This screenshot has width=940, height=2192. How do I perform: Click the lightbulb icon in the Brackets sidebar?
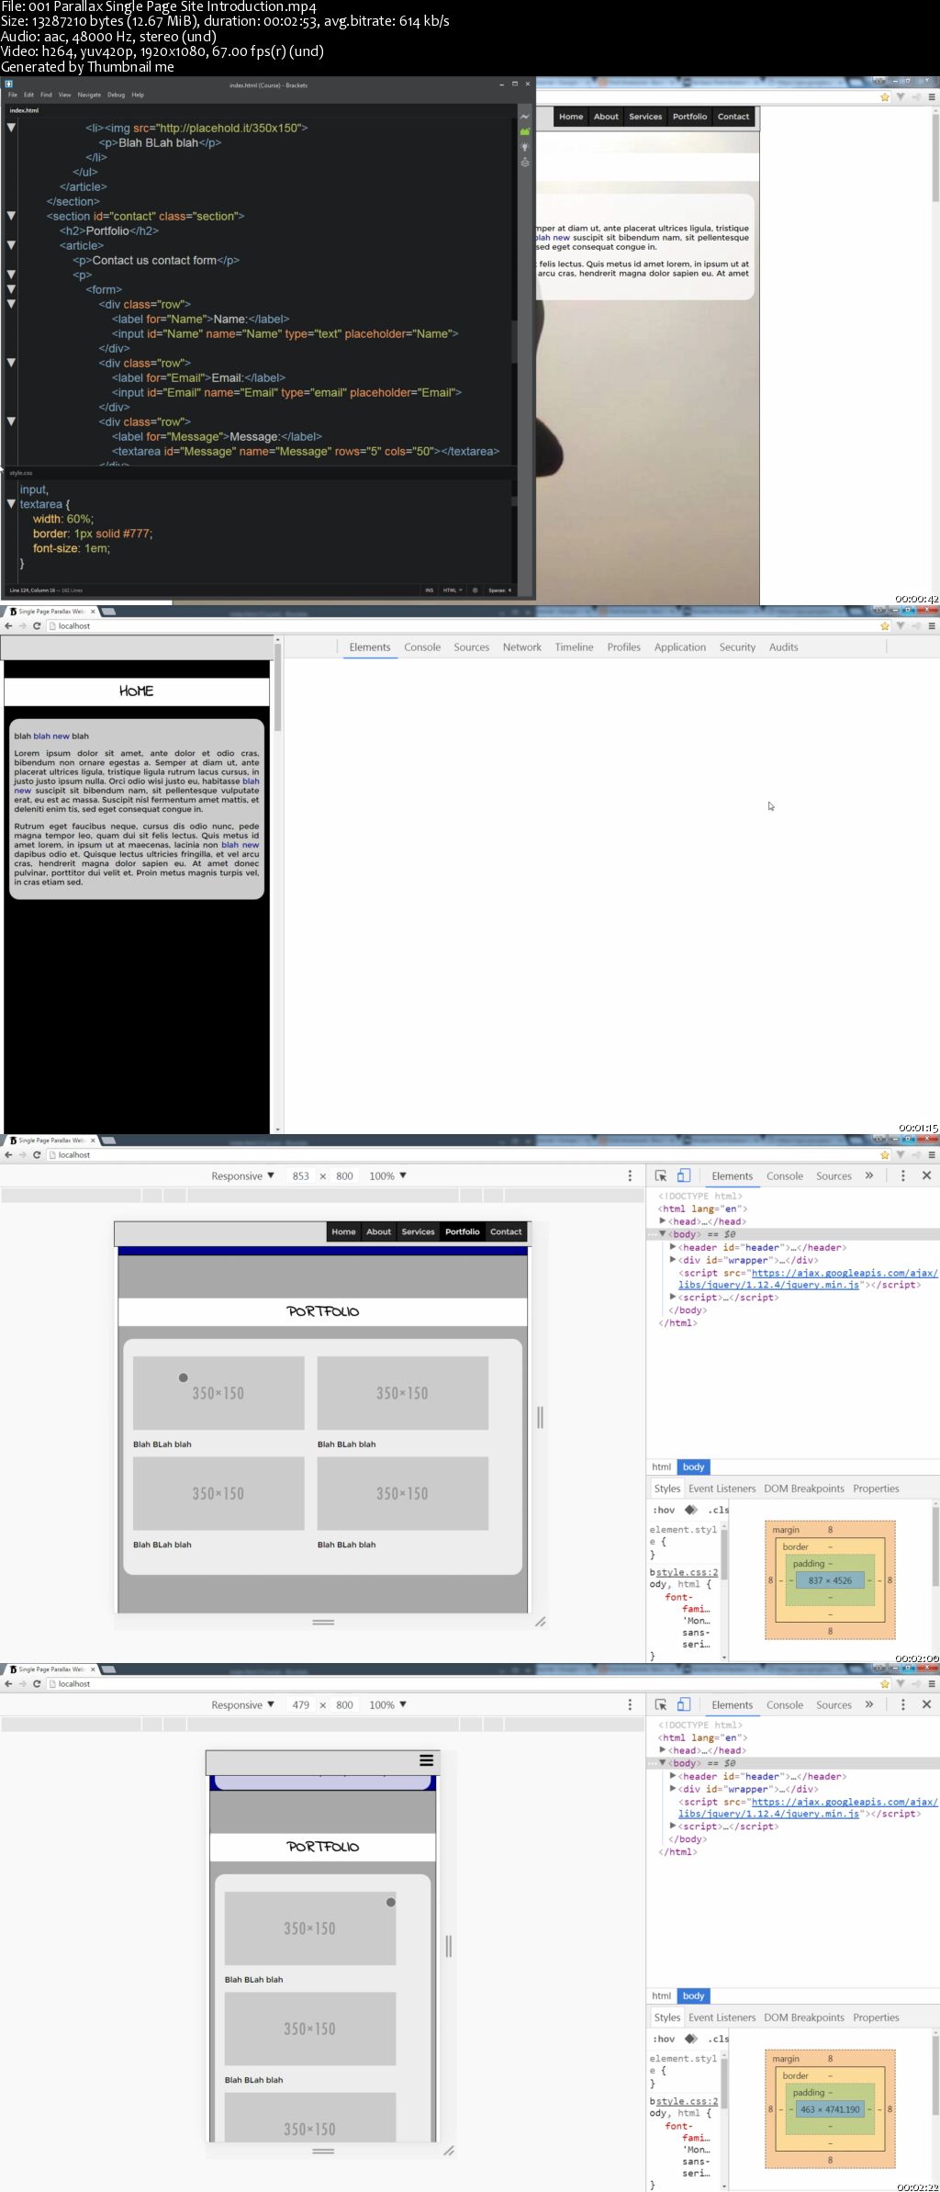pos(525,147)
